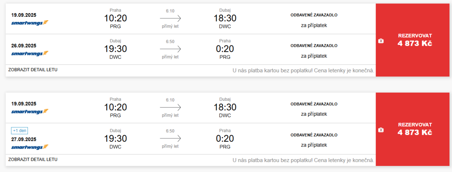Click the 6:10 flight arrow in the second offer

tap(170, 107)
